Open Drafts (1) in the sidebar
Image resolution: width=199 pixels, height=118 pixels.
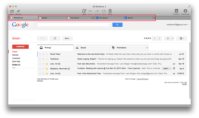click(16, 65)
